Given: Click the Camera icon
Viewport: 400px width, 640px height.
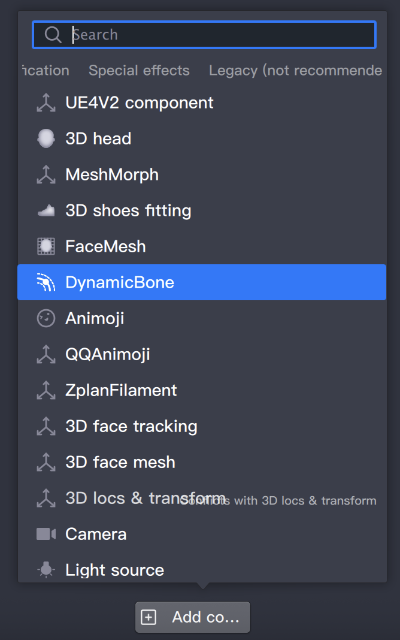Looking at the screenshot, I should tap(46, 534).
